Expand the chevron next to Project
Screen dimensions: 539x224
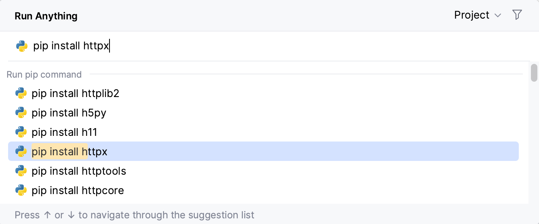tap(498, 15)
